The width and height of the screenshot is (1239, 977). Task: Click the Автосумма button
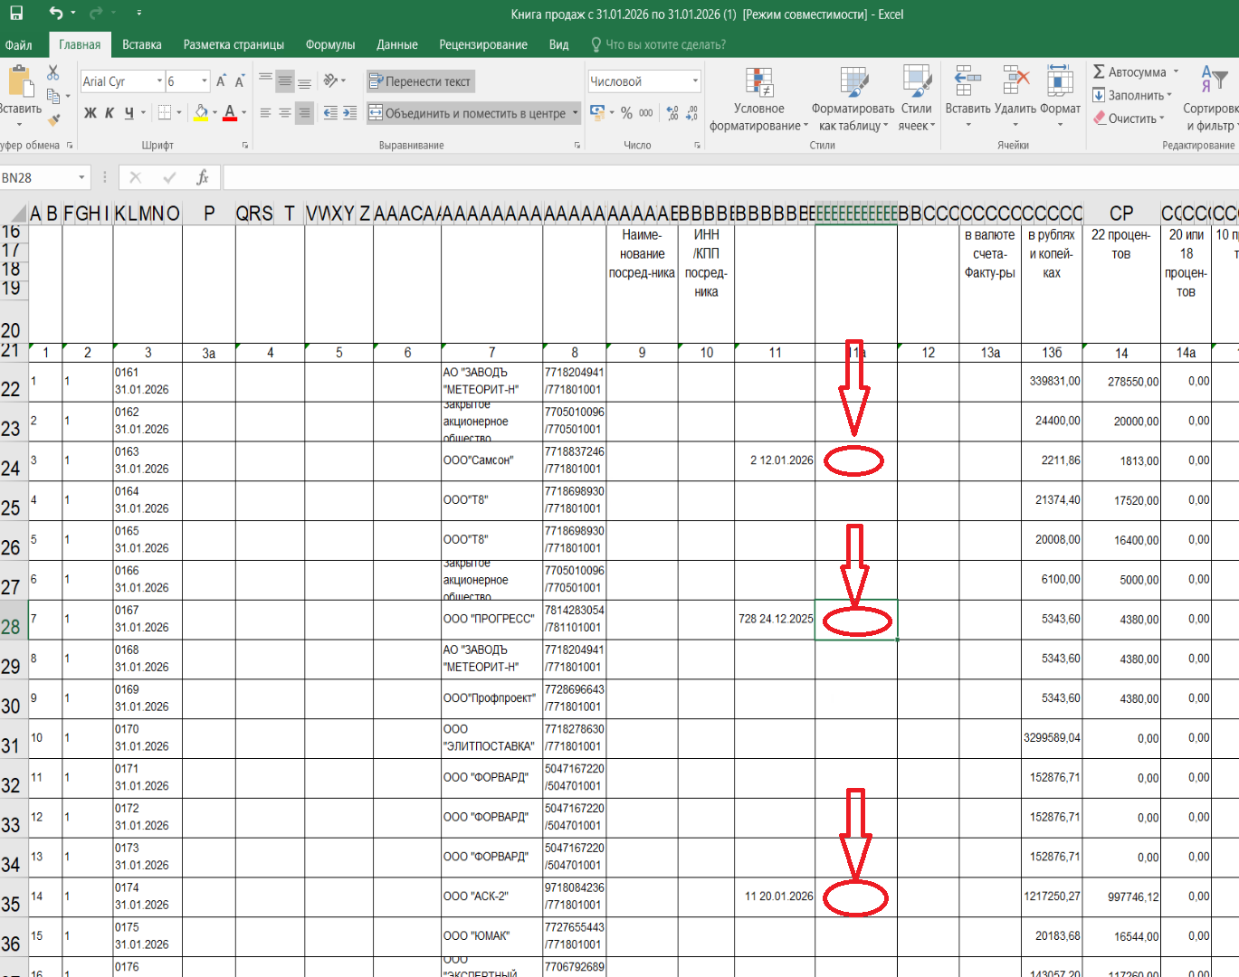(1129, 72)
